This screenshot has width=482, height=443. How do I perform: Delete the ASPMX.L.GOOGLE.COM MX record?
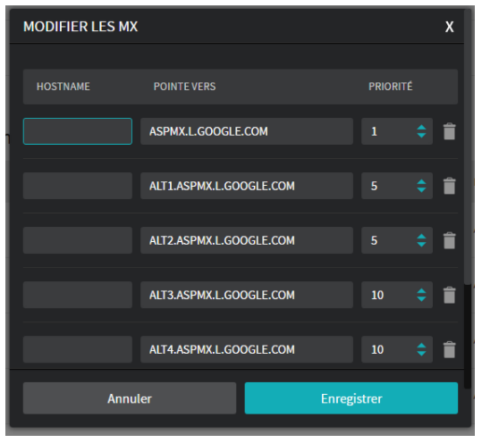pyautogui.click(x=450, y=131)
